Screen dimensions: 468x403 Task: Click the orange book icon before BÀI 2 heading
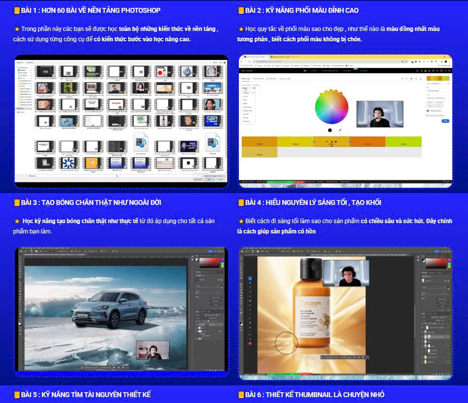tap(241, 10)
